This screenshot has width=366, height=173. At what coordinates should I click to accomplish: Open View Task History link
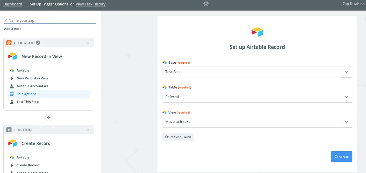pyautogui.click(x=91, y=4)
